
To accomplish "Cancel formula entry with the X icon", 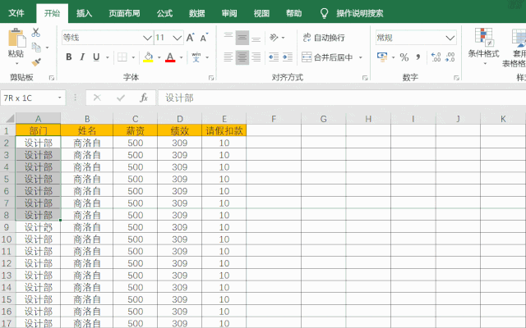I will pyautogui.click(x=97, y=98).
